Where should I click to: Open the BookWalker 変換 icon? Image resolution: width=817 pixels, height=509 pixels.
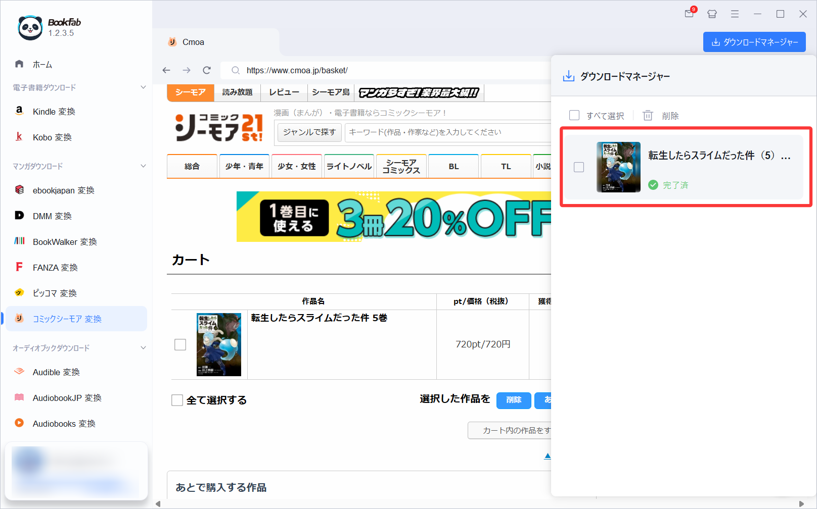click(19, 241)
